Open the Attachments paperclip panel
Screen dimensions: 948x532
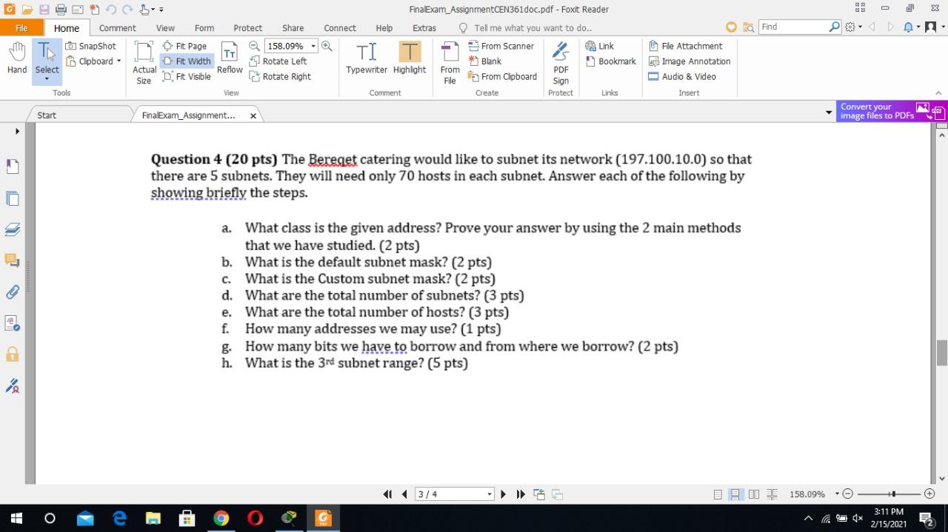[13, 292]
